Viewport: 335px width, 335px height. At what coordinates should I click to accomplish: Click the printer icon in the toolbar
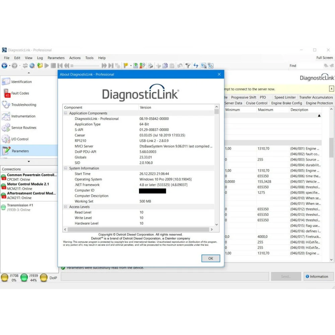pos(150,66)
